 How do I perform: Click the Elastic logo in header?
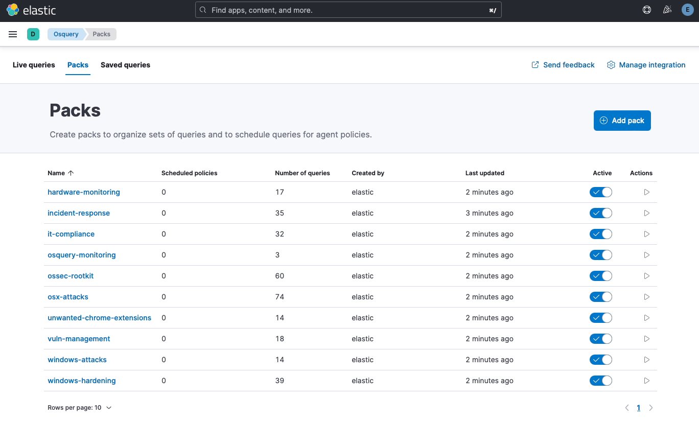click(31, 10)
